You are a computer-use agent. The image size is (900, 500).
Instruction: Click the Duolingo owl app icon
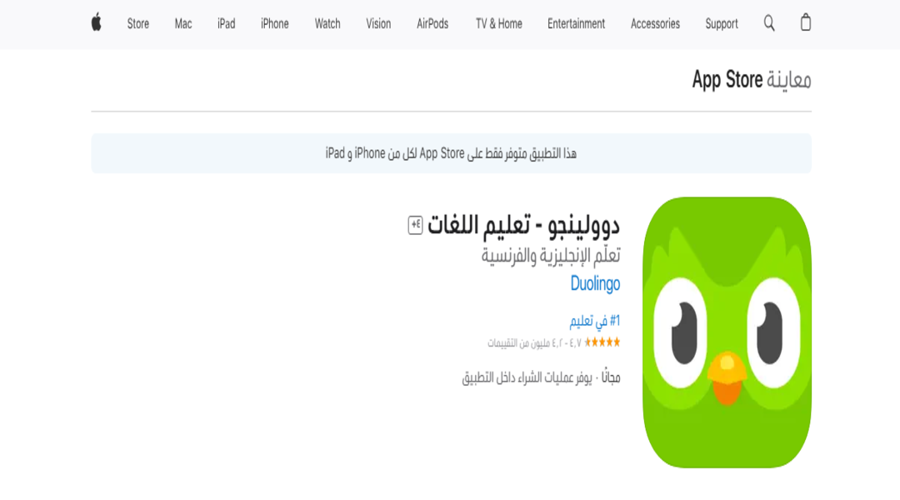(727, 332)
